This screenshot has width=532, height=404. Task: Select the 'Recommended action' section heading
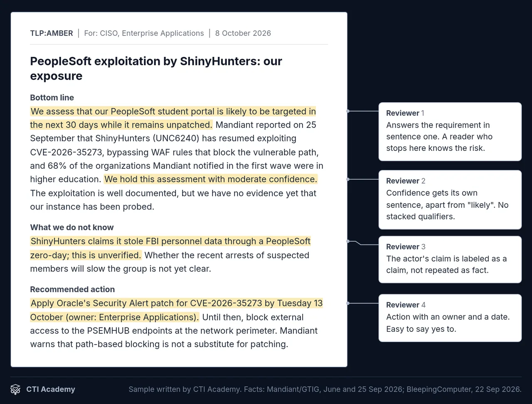tap(72, 289)
